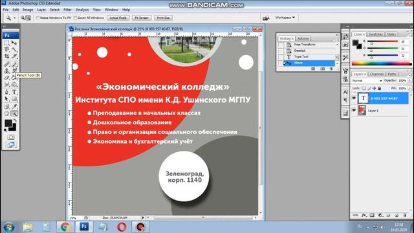
Task: Click Go to Bridge icon in options bar
Action: (266, 17)
